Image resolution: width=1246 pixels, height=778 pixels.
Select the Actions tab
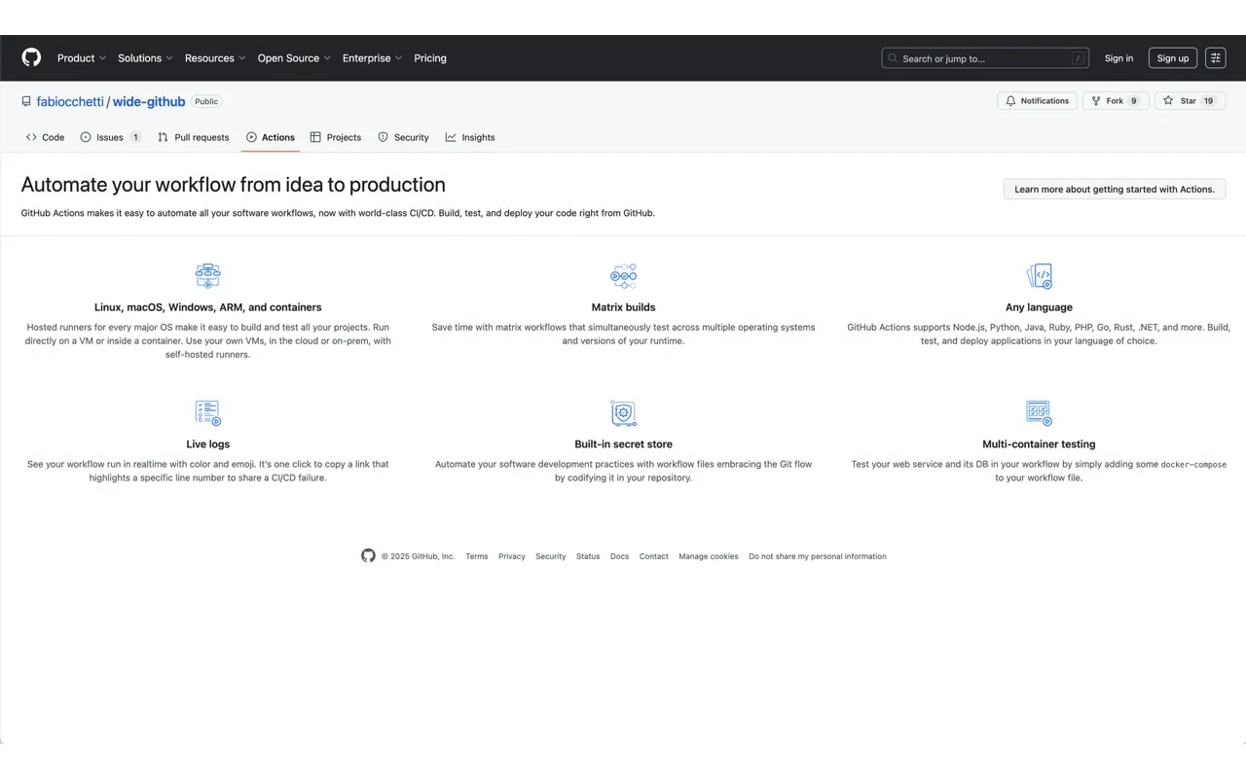[271, 137]
